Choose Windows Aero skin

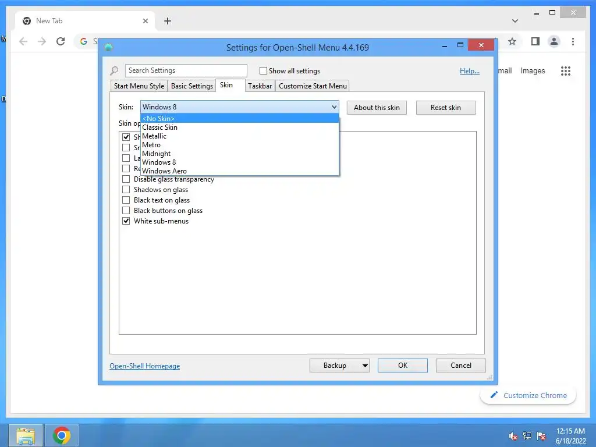[239, 171]
